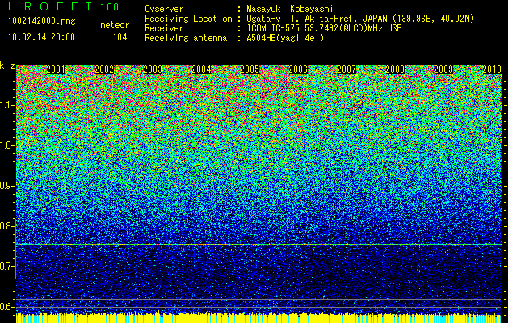Click the HROFFT 1.0.0 title text
Screen dimensions: 508x323
point(63,6)
